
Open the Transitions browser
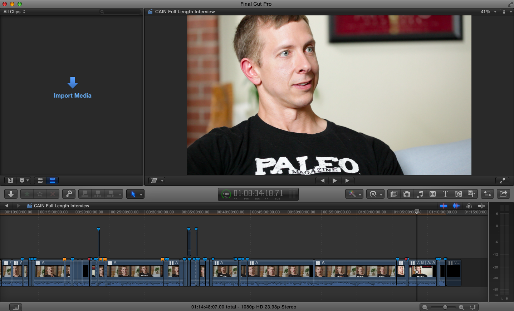tap(432, 194)
